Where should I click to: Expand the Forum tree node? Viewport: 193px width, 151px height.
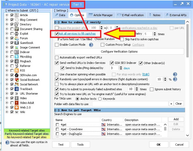7,38
